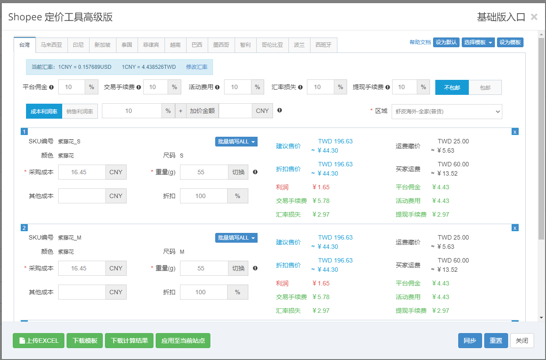Click 设为模板 button

click(510, 42)
